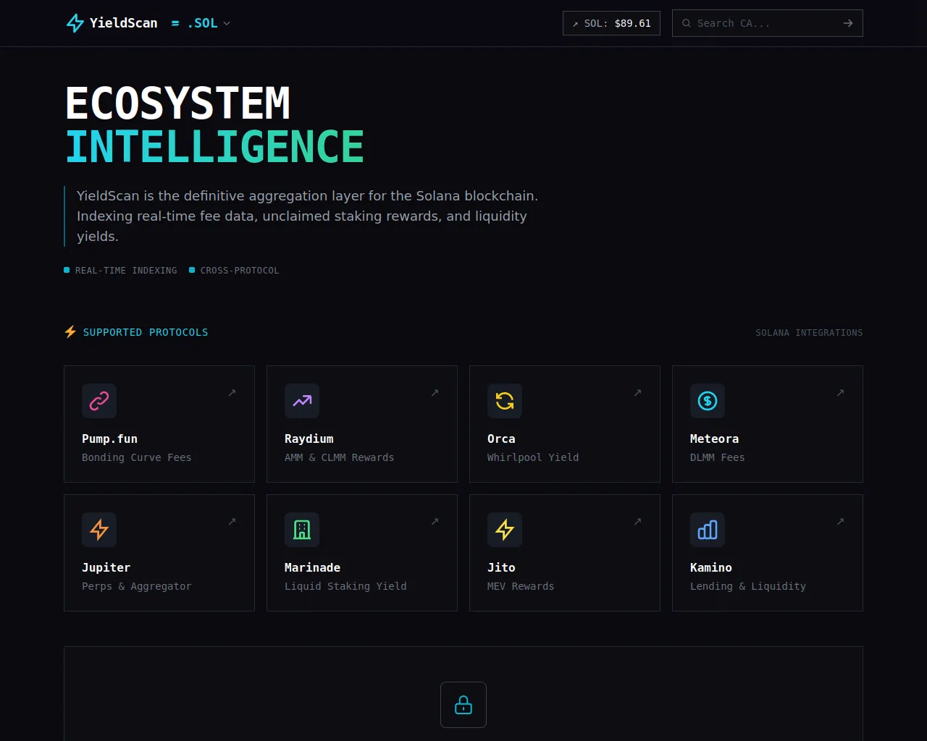Viewport: 927px width, 741px height.
Task: Click the DLMM Fees subtitle
Action: [718, 457]
